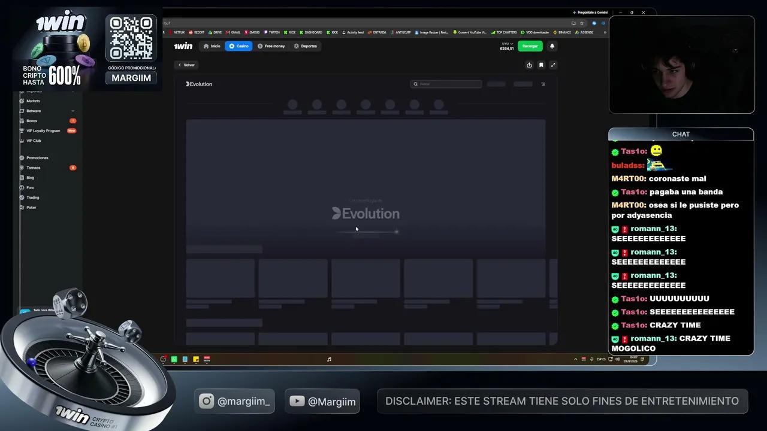Open Poker in the sidebar
The image size is (767, 431).
pyautogui.click(x=31, y=207)
